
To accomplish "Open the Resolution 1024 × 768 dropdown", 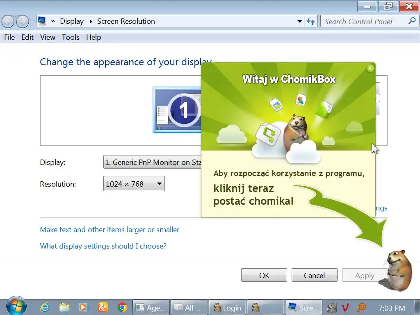I will point(134,184).
